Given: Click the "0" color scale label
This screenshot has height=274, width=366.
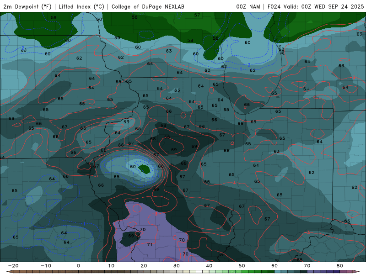Looking at the screenshot, I should [78, 266].
